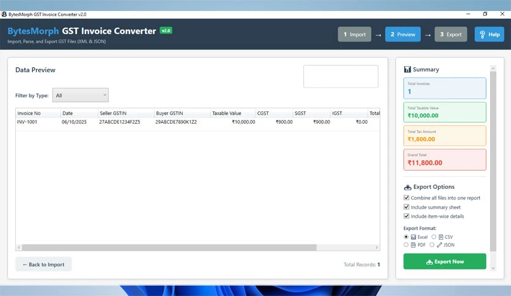Click the Excel format icon
511x296 pixels.
414,237
